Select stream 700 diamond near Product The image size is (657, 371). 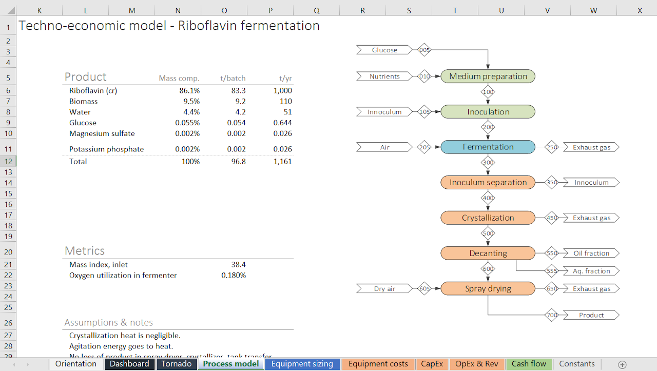tap(551, 315)
